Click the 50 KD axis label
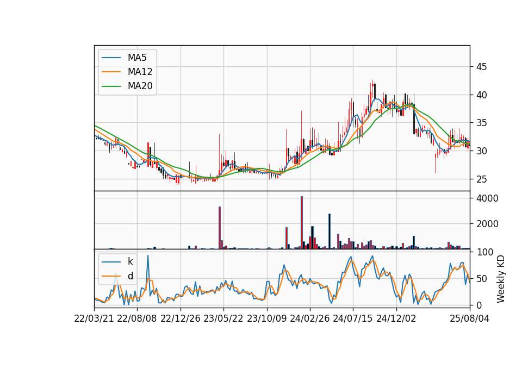The image size is (522, 375). [x=481, y=279]
